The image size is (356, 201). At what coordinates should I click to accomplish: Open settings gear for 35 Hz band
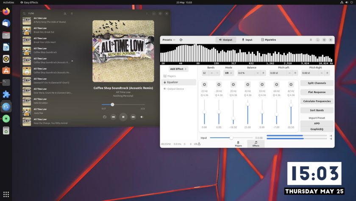(x=233, y=85)
